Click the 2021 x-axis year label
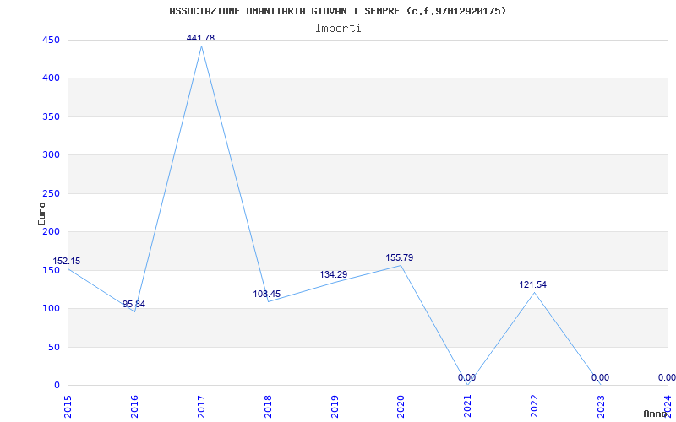This screenshot has width=676, height=422. (468, 406)
